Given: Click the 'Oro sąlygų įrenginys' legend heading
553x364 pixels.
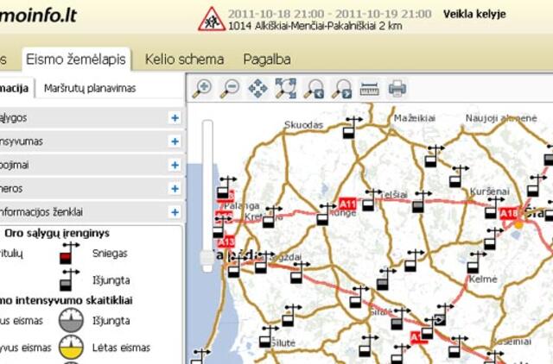Looking at the screenshot, I should point(57,233).
